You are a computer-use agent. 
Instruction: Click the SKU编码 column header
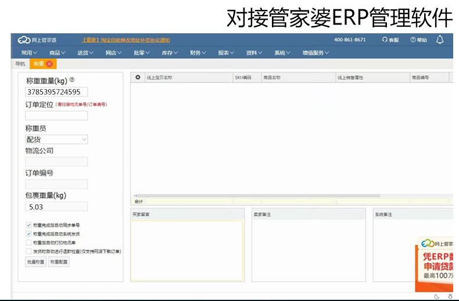click(x=248, y=78)
